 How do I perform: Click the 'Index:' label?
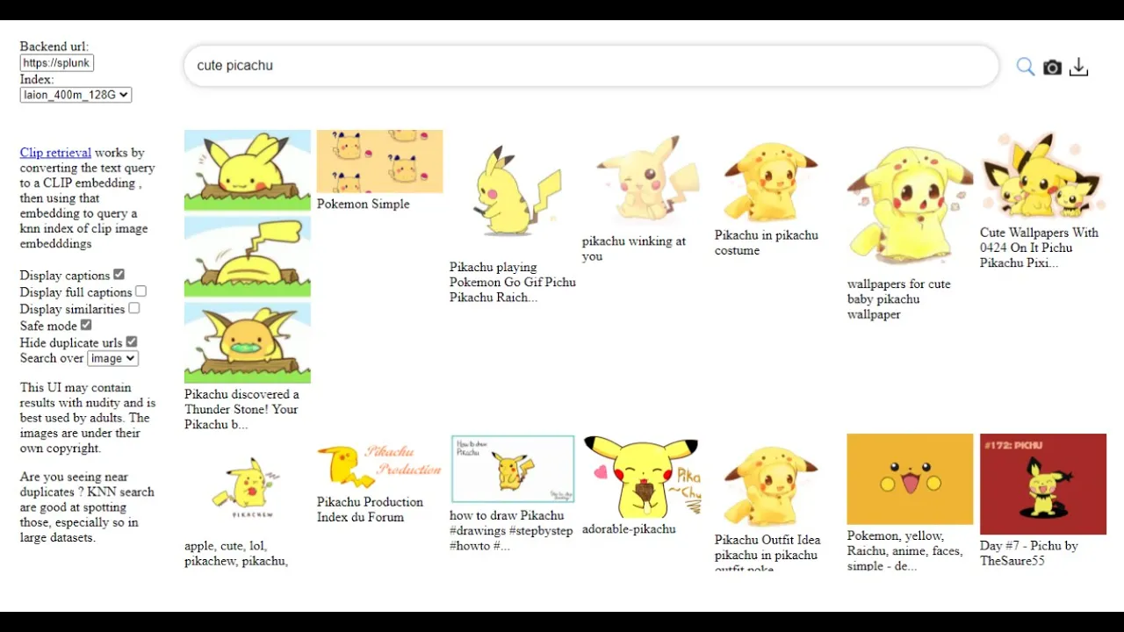[x=37, y=79]
